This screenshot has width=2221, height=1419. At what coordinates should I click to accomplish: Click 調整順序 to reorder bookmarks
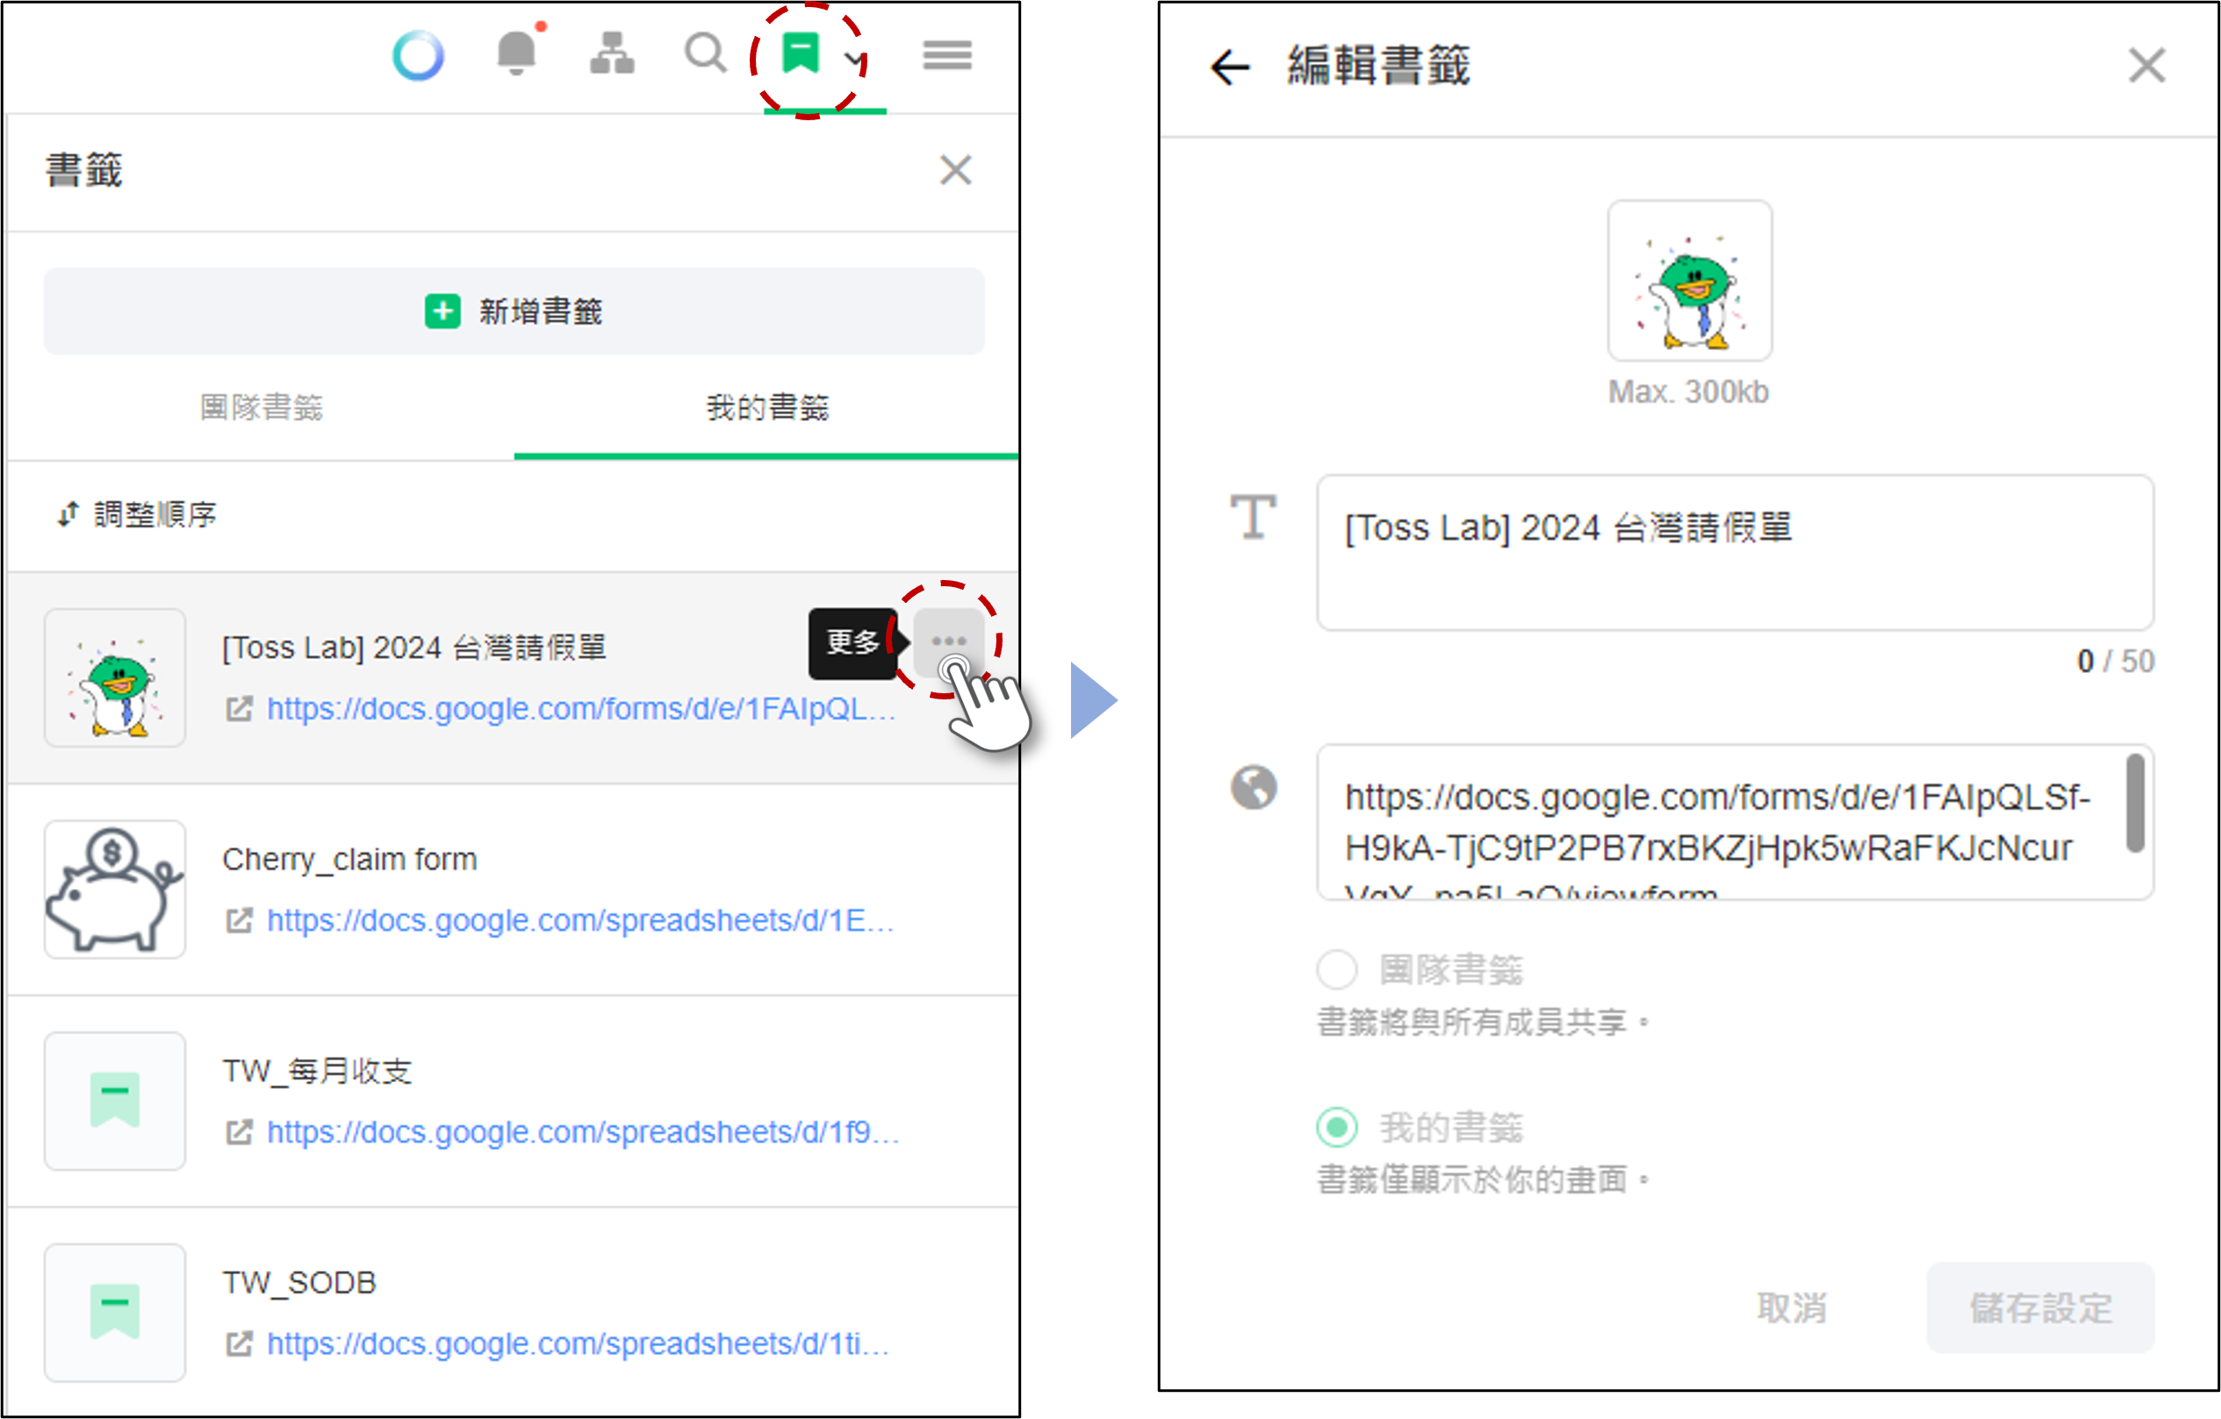tap(139, 514)
